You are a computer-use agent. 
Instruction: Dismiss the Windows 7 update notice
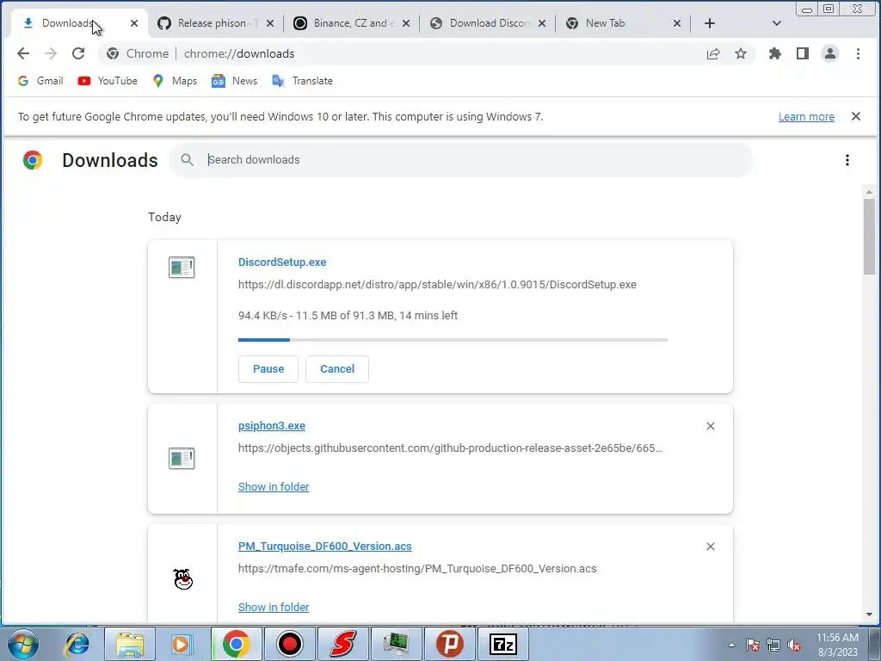856,116
